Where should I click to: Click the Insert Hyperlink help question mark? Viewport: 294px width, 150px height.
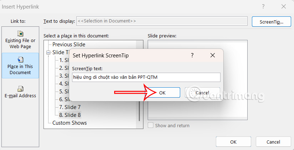[263, 6]
